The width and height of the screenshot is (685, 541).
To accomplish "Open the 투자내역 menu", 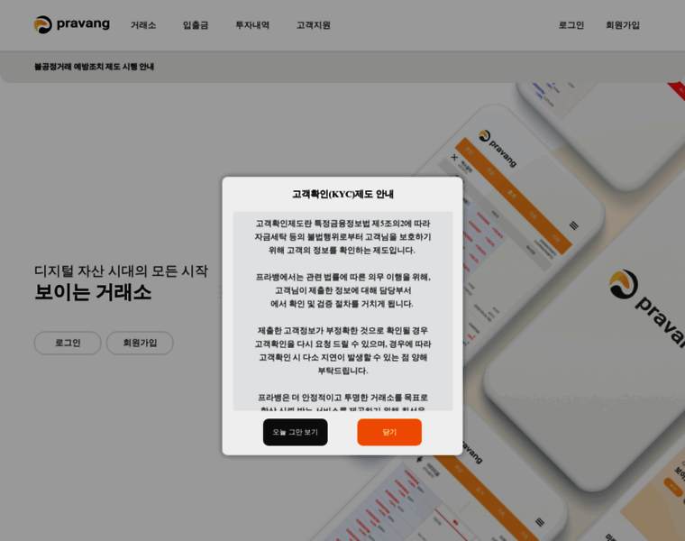I will (252, 25).
